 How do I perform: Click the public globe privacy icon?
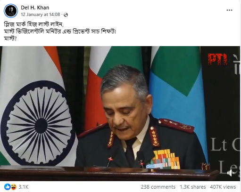click(66, 15)
